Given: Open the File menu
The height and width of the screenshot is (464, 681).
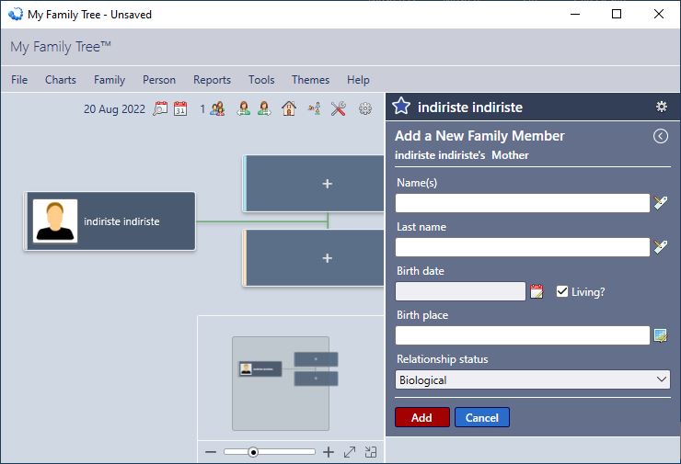Looking at the screenshot, I should tap(19, 80).
